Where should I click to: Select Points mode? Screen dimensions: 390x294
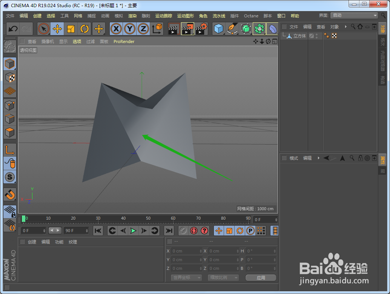click(10, 105)
